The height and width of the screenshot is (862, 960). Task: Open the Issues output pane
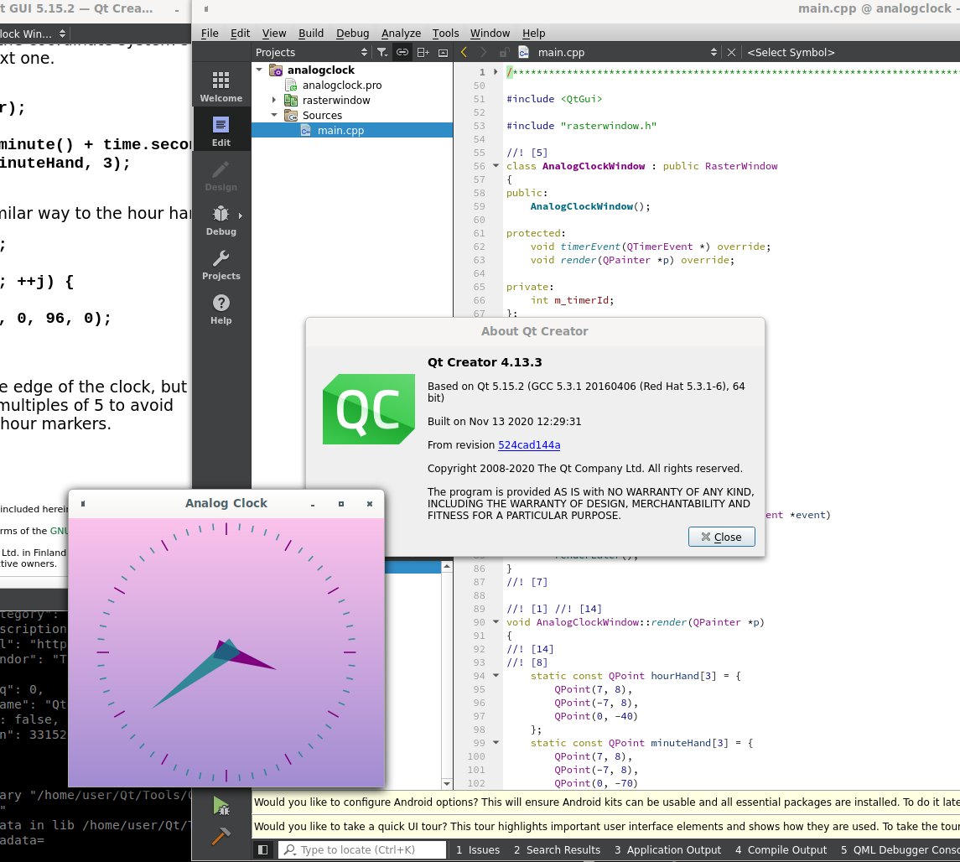(x=478, y=849)
